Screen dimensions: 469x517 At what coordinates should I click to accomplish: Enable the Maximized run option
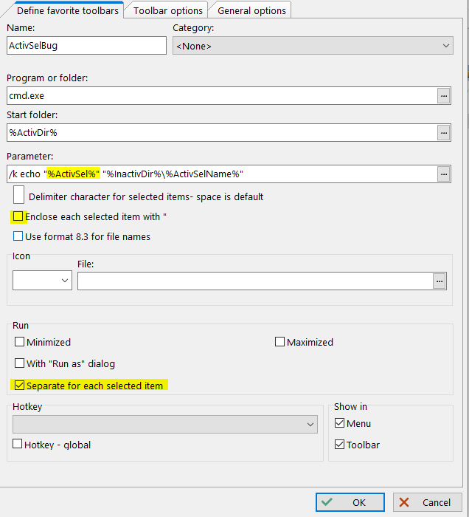pos(279,342)
